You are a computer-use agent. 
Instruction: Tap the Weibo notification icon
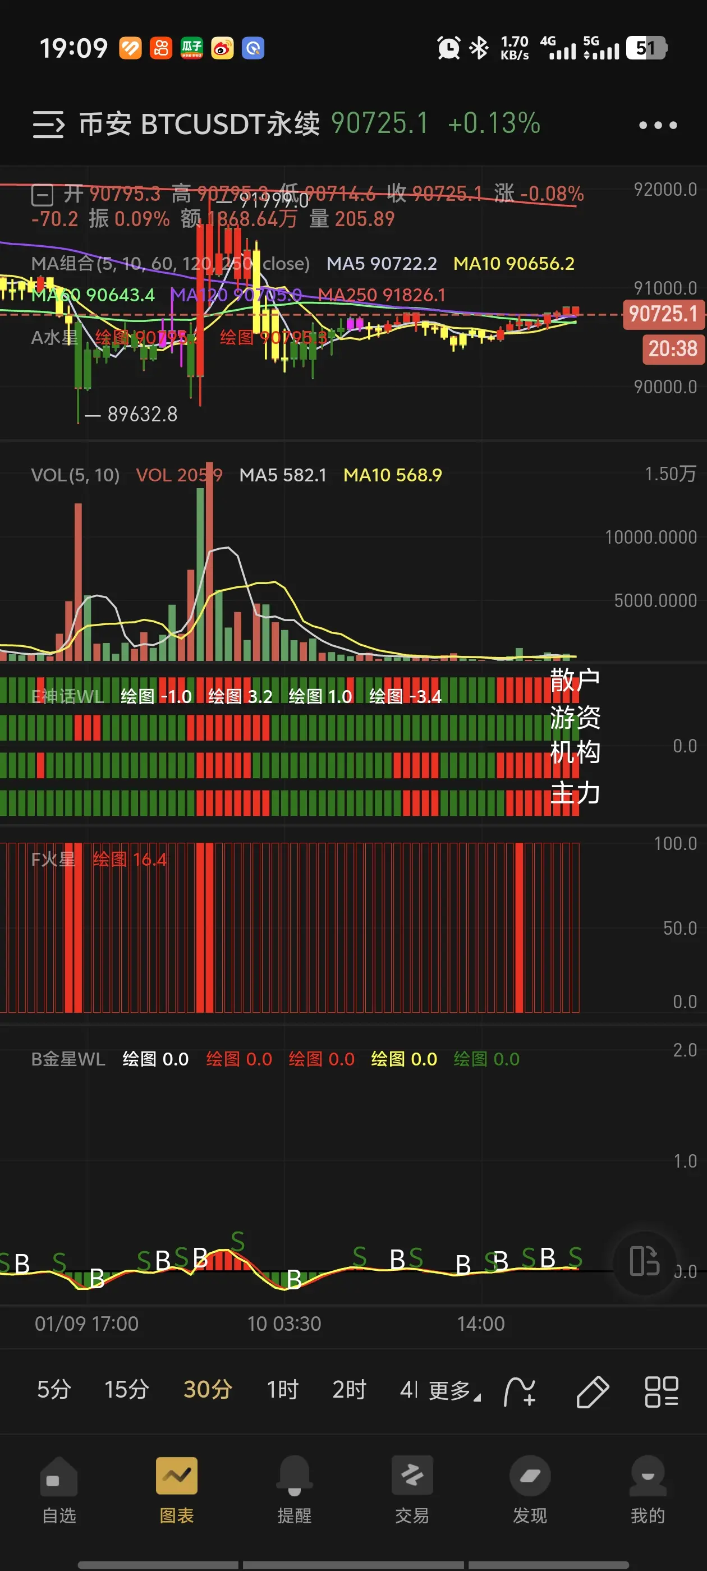coord(222,48)
